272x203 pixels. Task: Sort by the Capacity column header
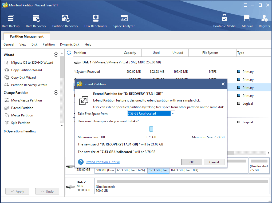pyautogui.click(x=130, y=52)
